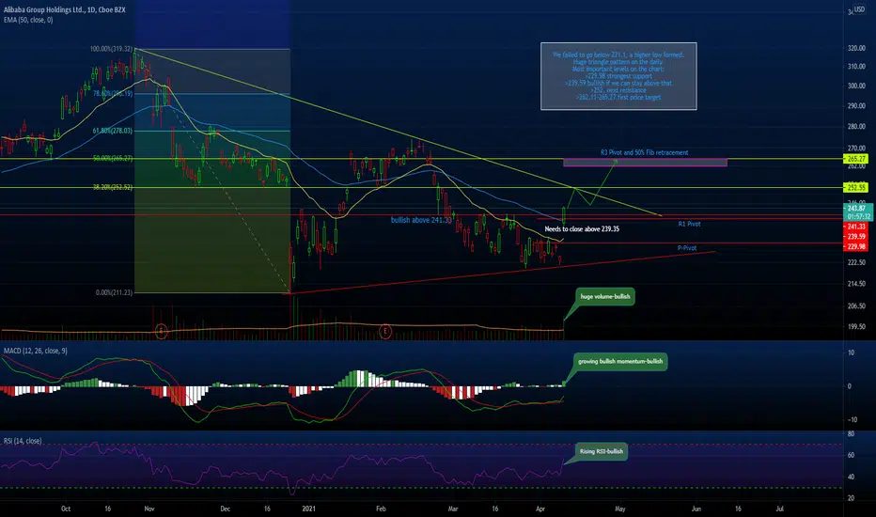Click the -10 value on MACD scale

(x=852, y=420)
